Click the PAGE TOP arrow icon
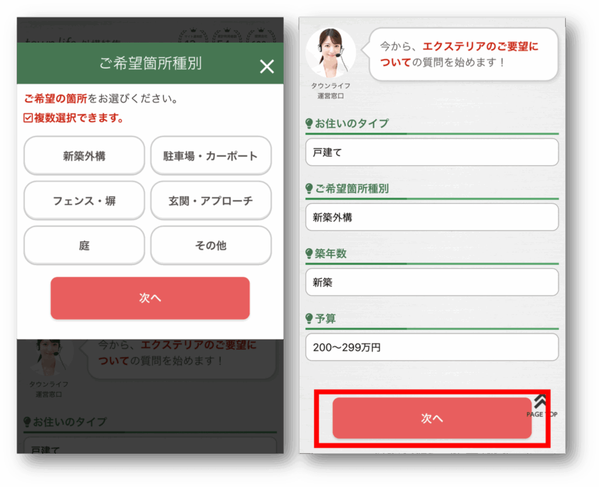This screenshot has height=487, width=599. click(x=539, y=400)
